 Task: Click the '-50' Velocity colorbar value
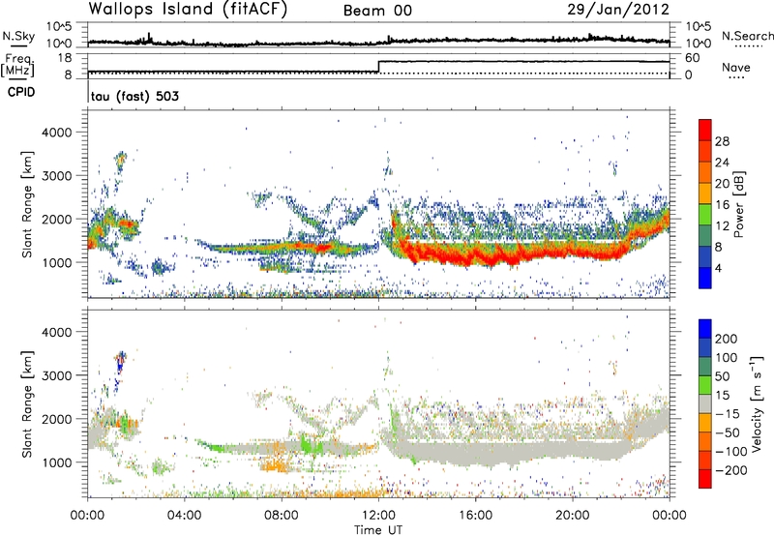pyautogui.click(x=727, y=432)
